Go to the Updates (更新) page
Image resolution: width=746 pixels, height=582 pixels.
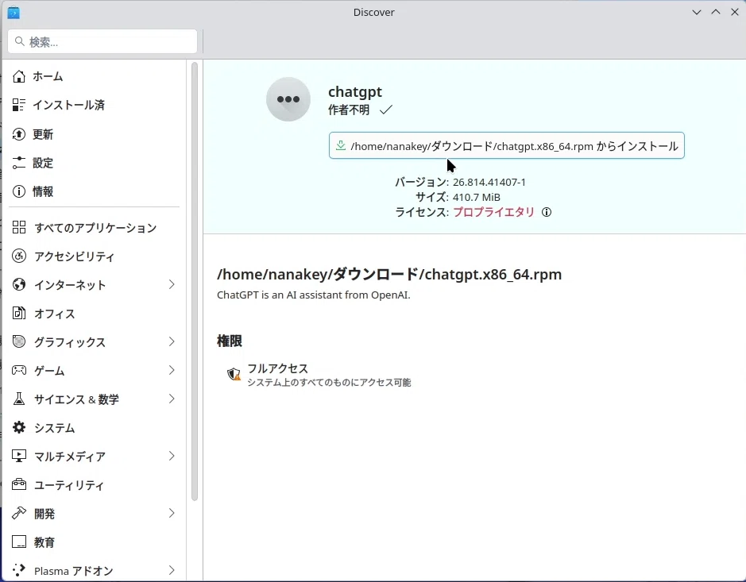[95, 134]
